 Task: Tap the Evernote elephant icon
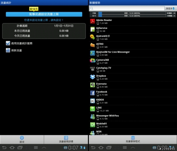93,85
